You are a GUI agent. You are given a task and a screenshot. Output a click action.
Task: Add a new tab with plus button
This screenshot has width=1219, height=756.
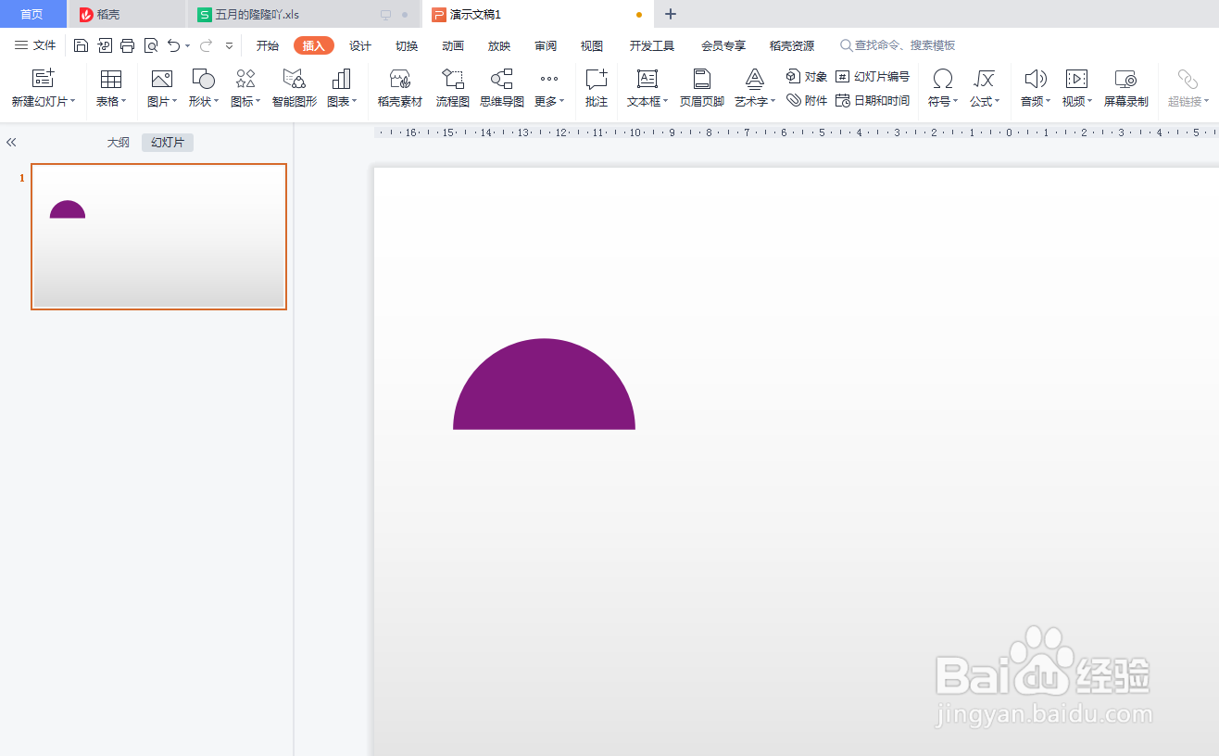tap(671, 14)
